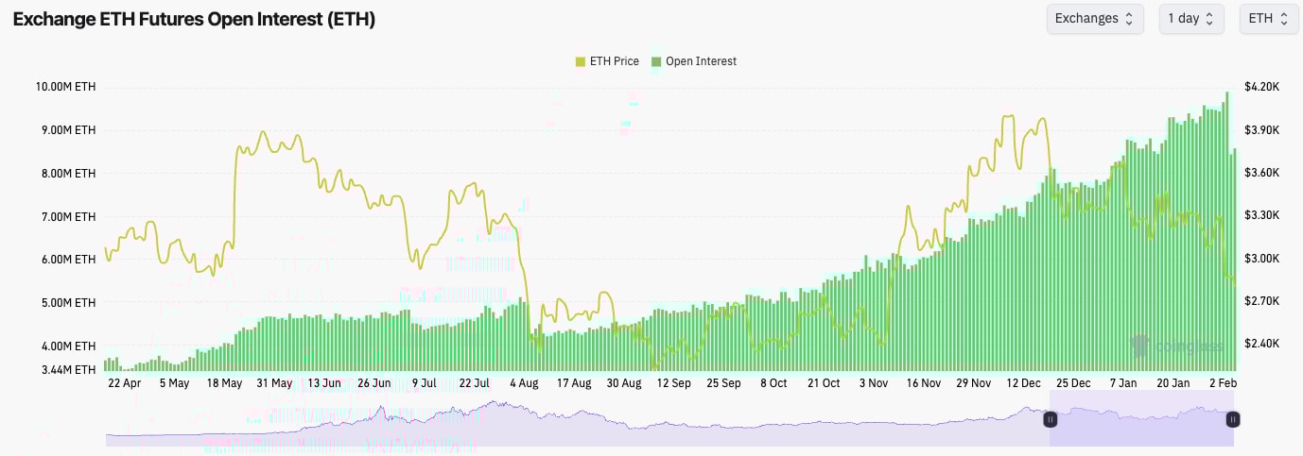
Task: Click the 18 May date label
Action: (x=224, y=383)
